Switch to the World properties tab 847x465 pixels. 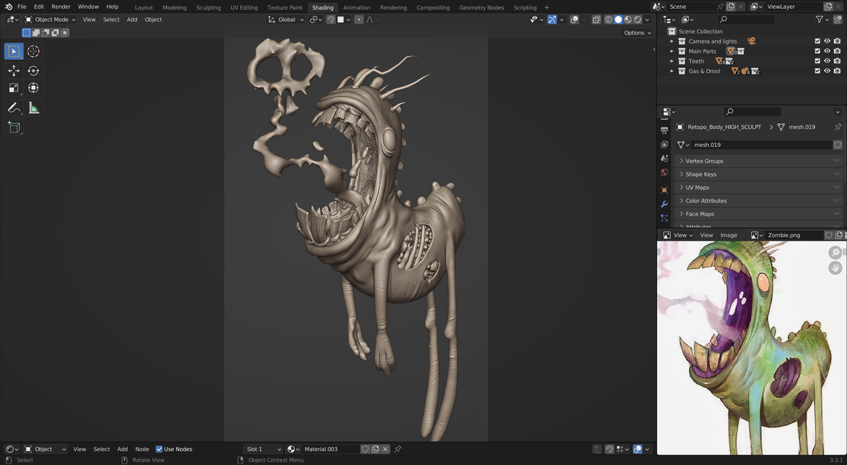pos(664,173)
